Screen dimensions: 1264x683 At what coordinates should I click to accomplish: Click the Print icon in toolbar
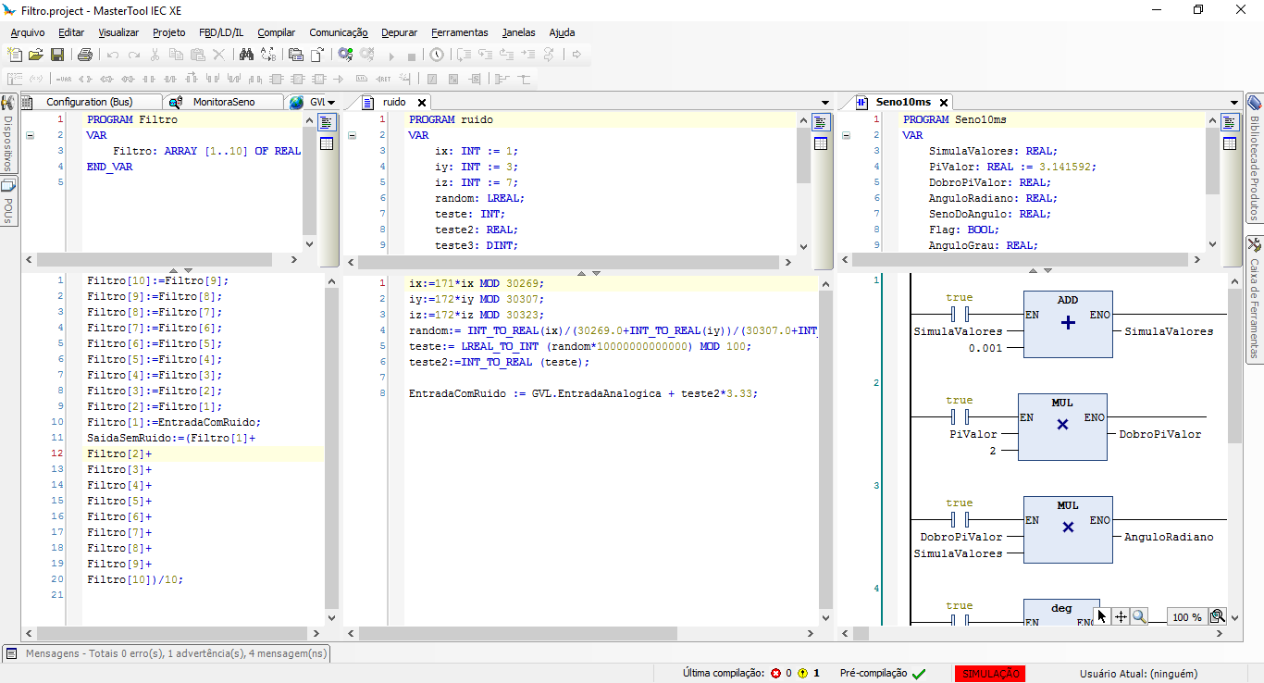coord(85,55)
